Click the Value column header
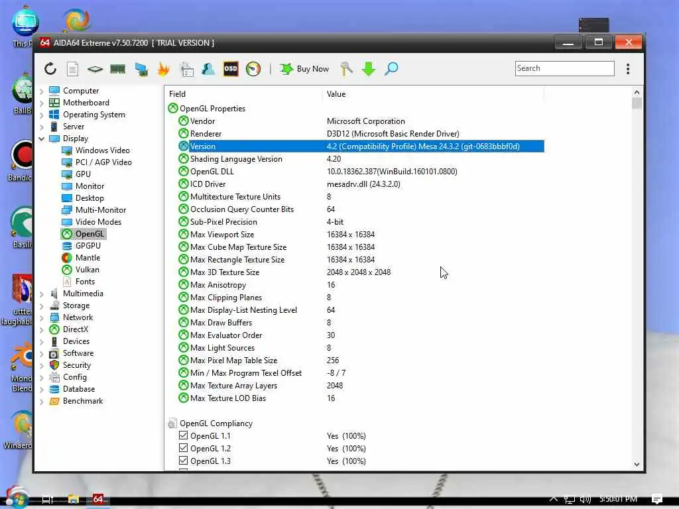Screen dimensions: 679x509 click(x=433, y=94)
